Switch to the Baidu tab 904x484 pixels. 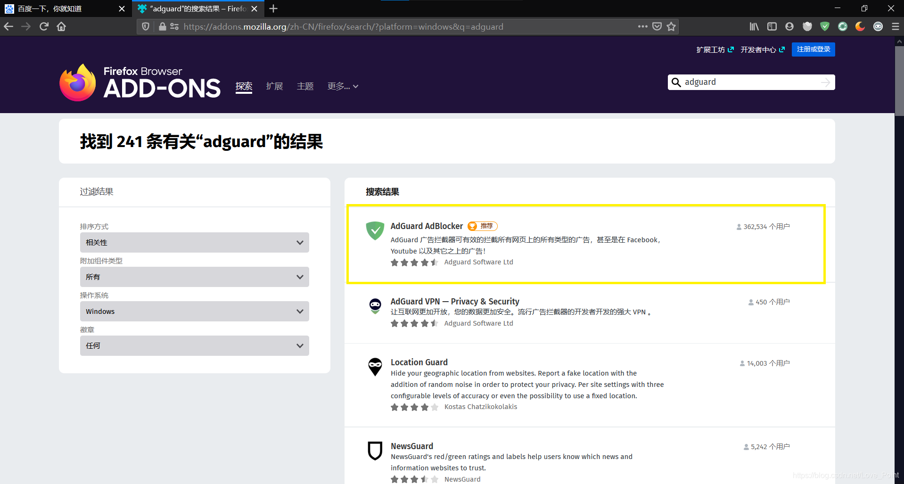tap(66, 8)
